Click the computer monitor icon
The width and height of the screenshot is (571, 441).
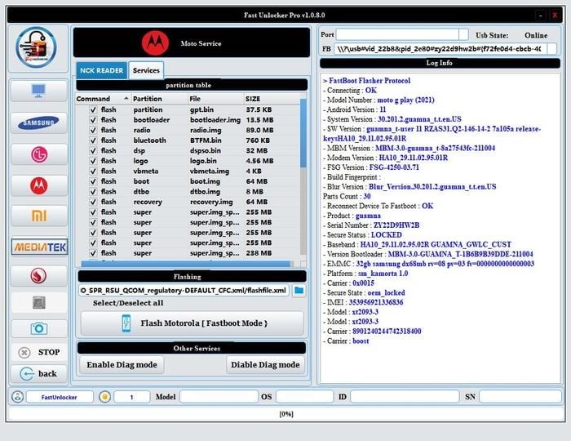38,91
